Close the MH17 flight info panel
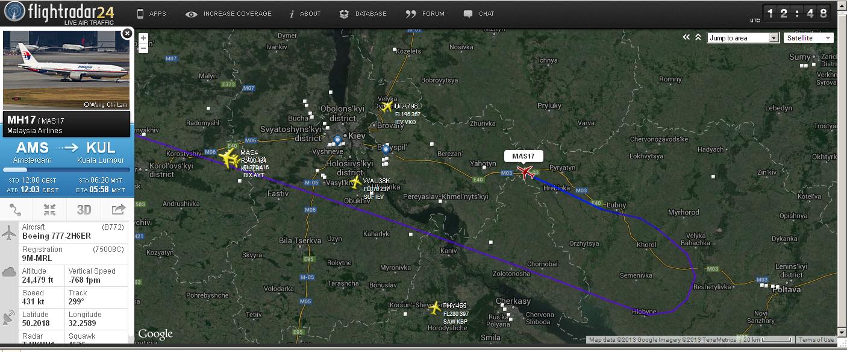Viewport: 847px width, 352px height. tap(127, 34)
